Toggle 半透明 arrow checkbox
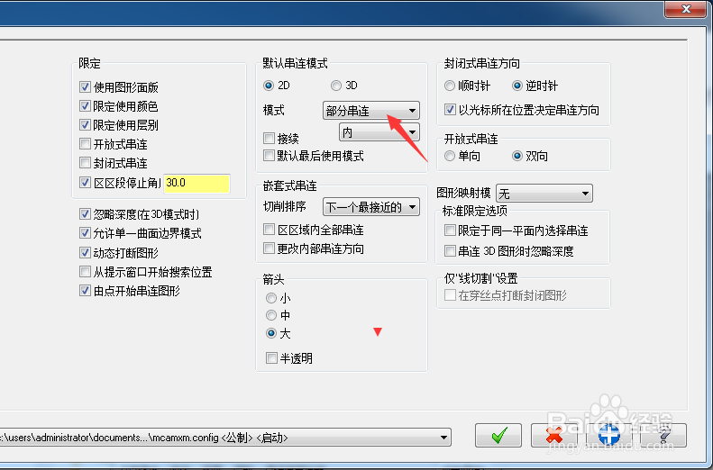This screenshot has width=713, height=470. pyautogui.click(x=271, y=357)
